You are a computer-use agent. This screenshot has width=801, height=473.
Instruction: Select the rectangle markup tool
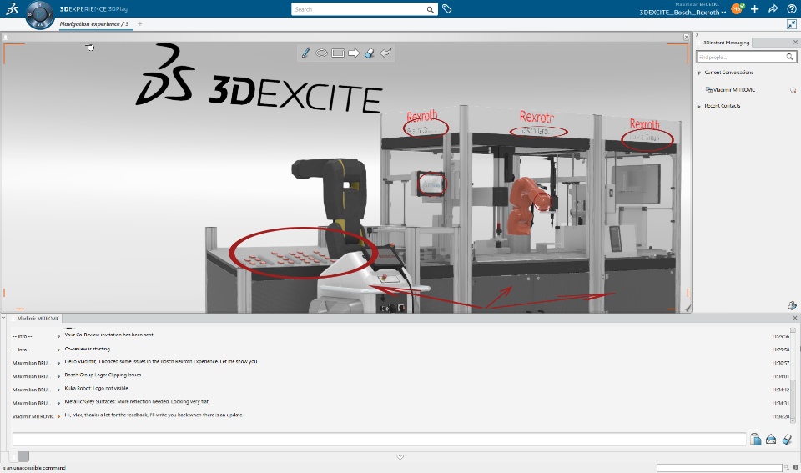[x=338, y=53]
